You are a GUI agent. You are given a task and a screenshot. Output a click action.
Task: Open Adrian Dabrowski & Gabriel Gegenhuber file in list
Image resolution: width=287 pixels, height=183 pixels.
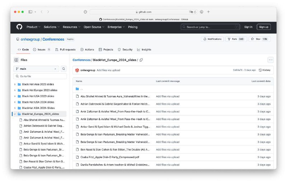[115, 104]
